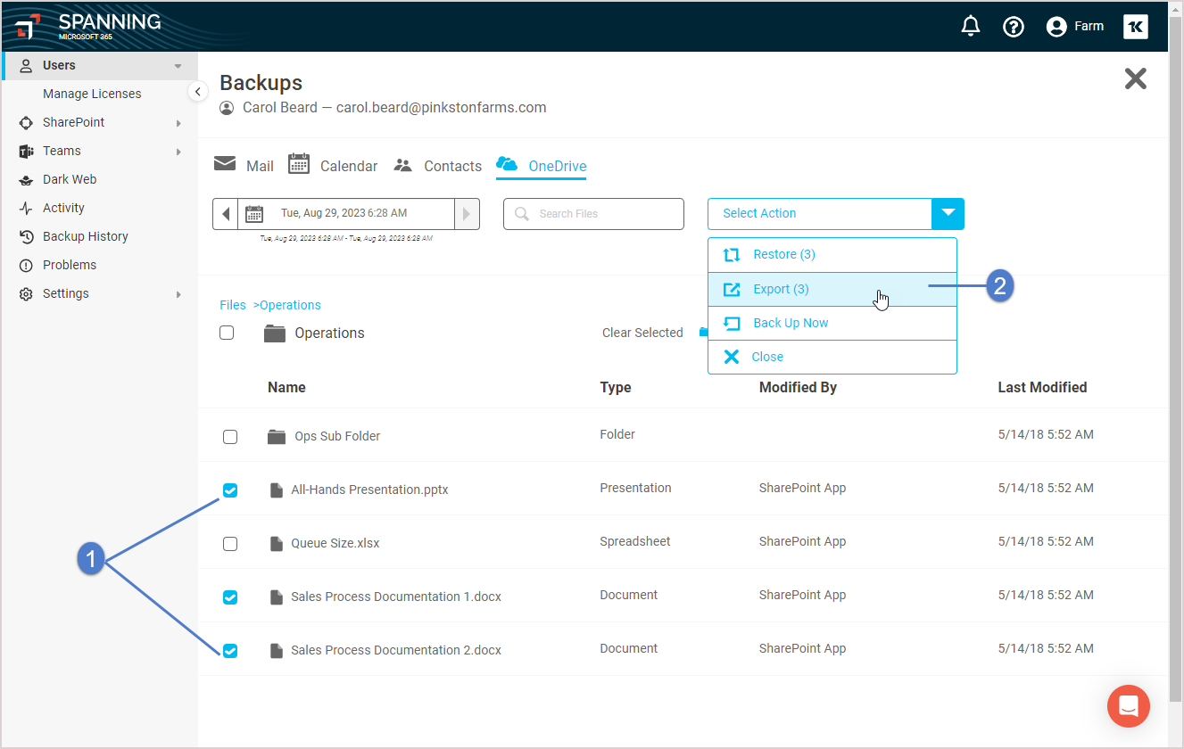
Task: Click the orange chat support bubble
Action: click(1128, 707)
